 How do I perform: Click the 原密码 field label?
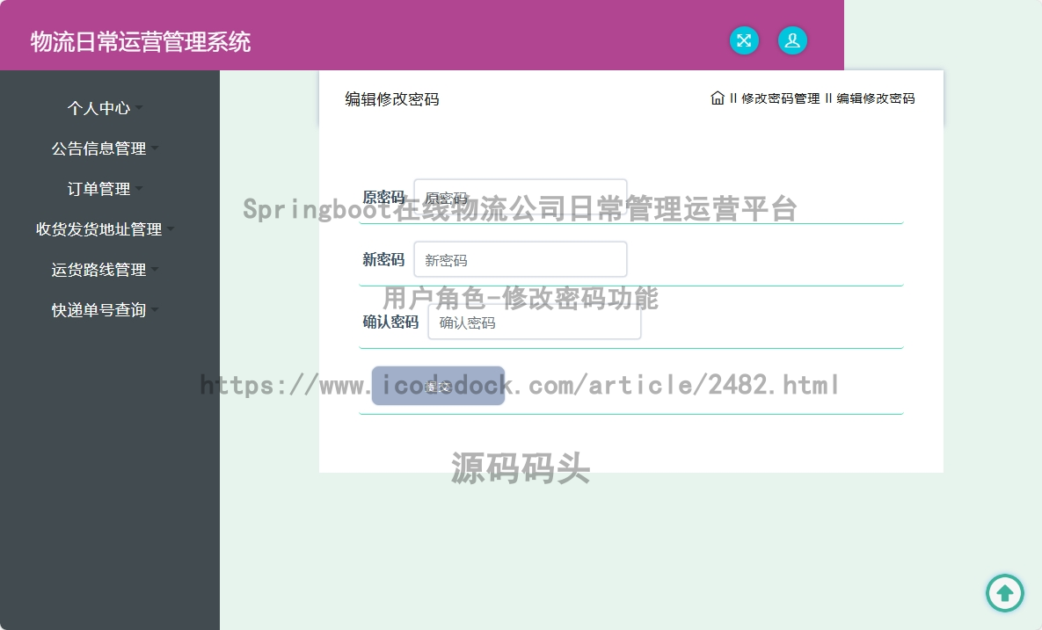[383, 197]
